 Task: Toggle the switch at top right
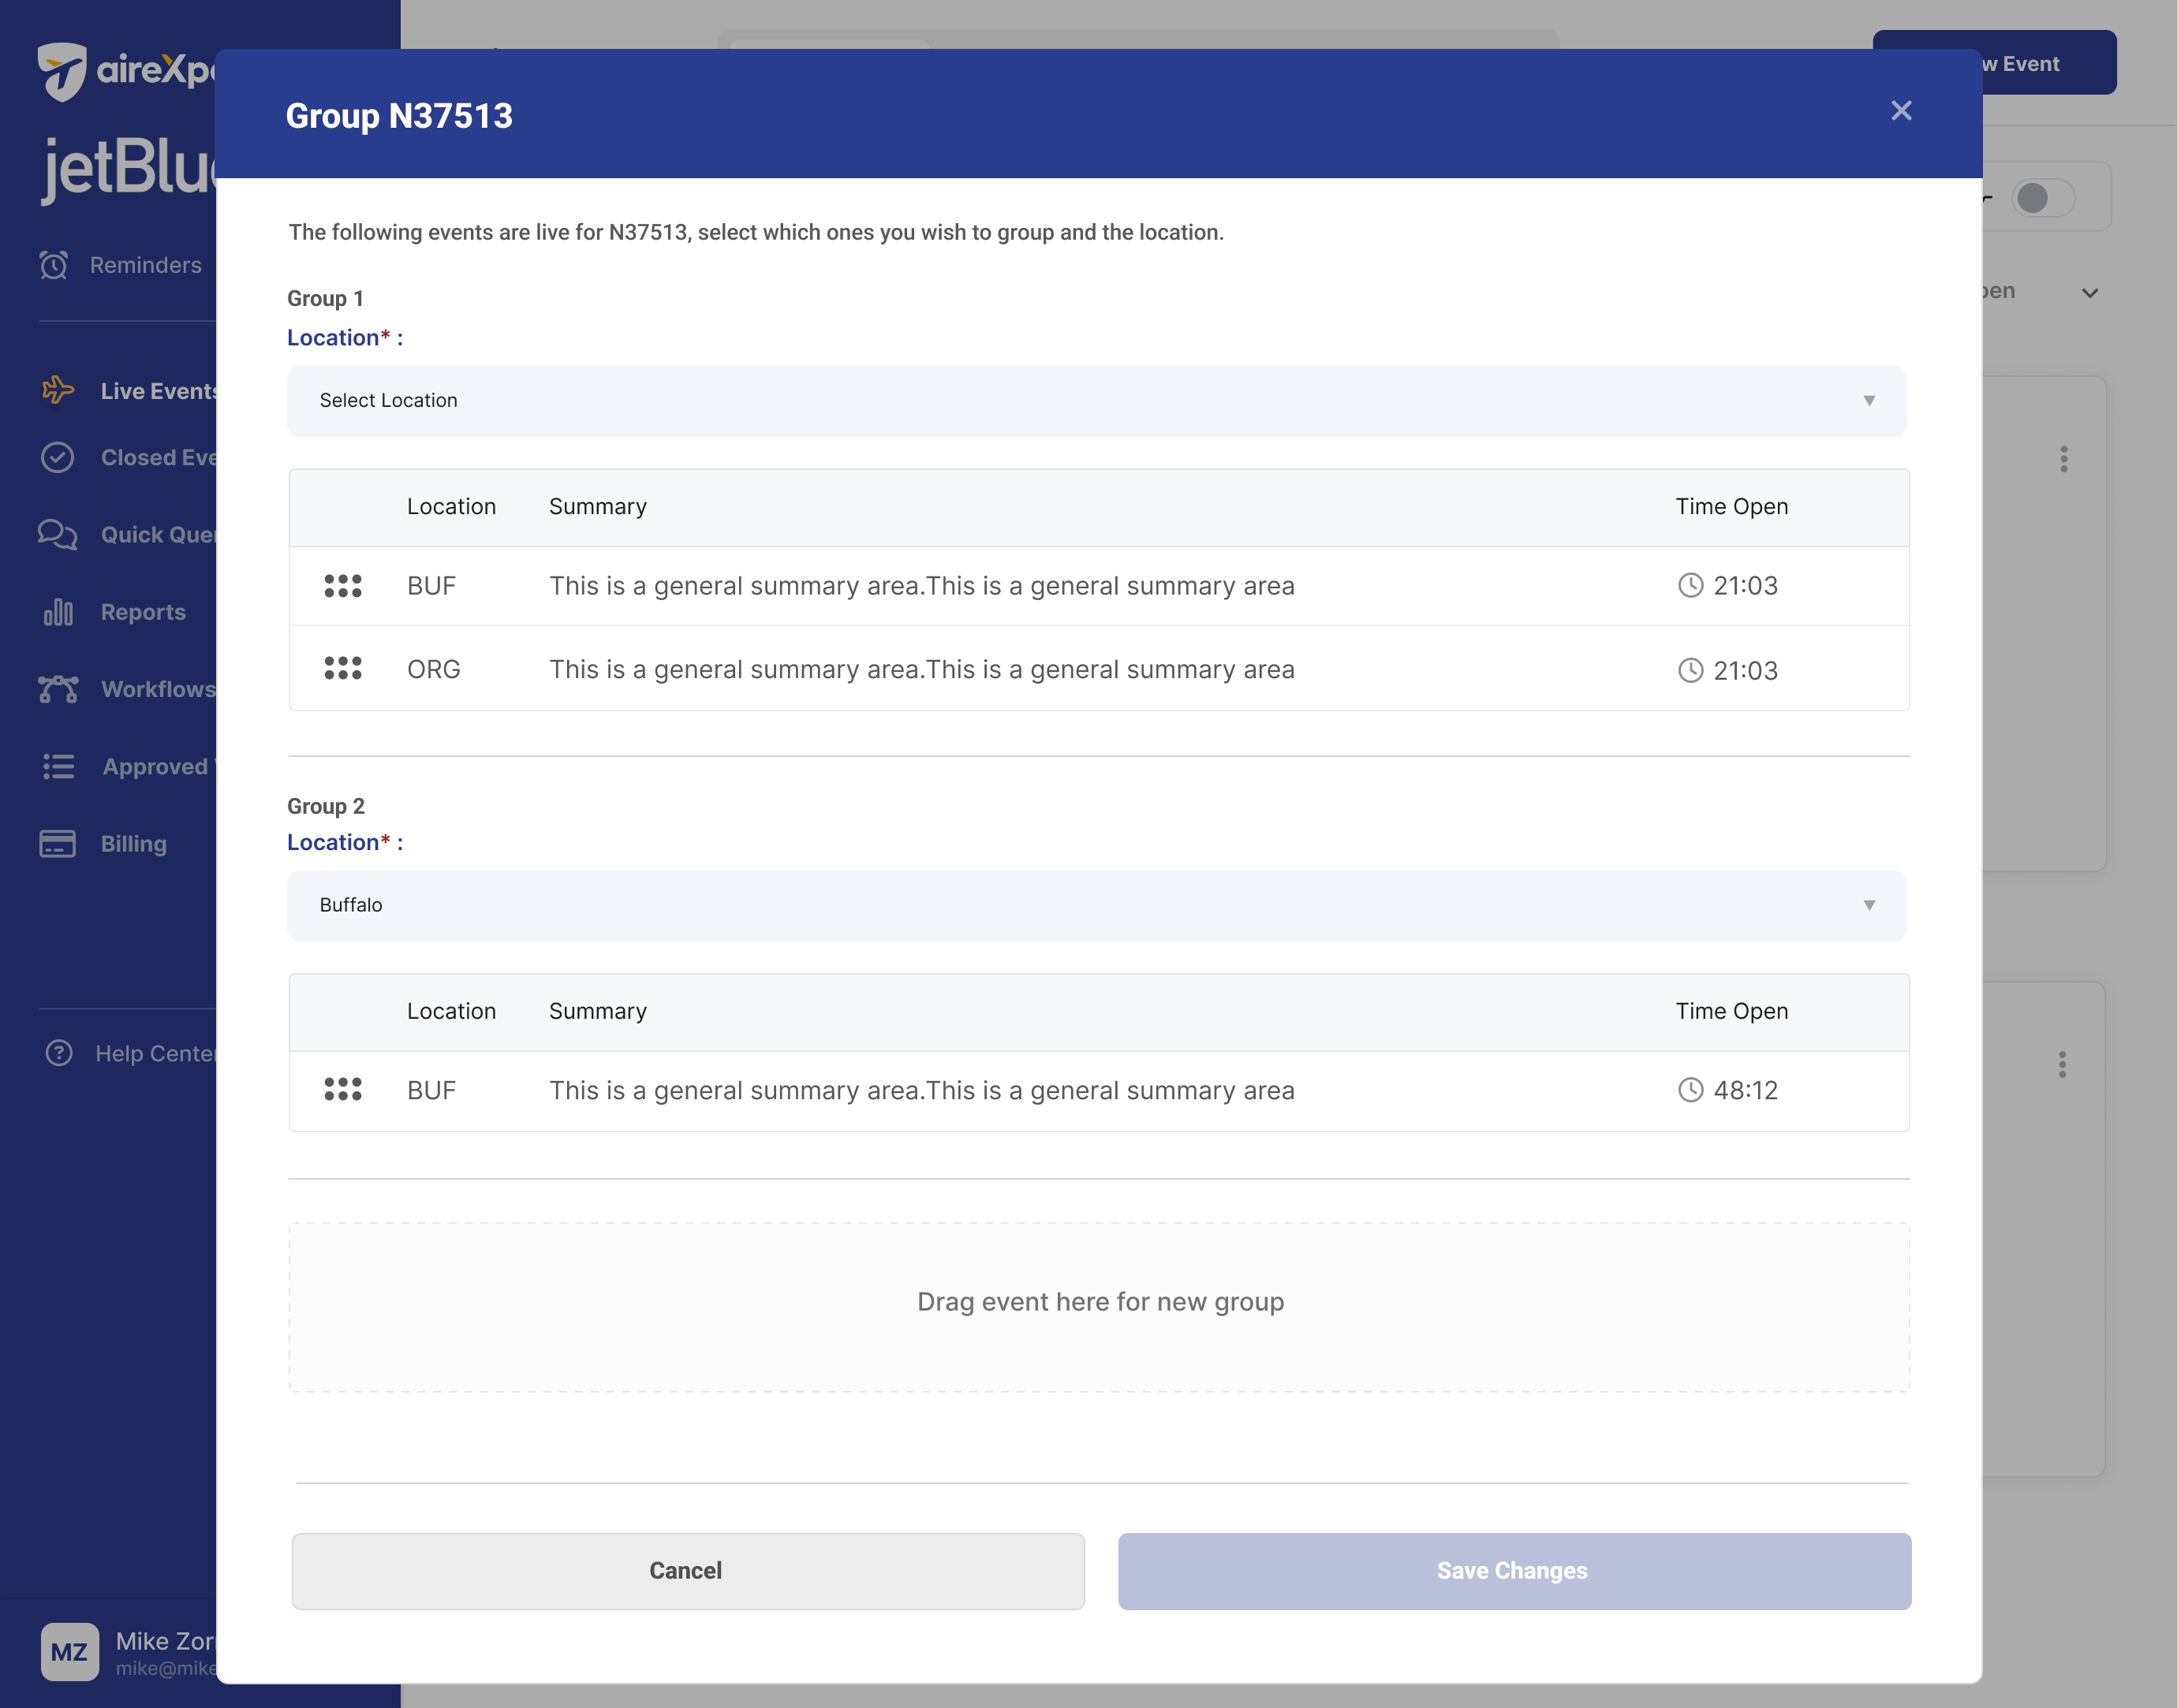pos(2043,197)
